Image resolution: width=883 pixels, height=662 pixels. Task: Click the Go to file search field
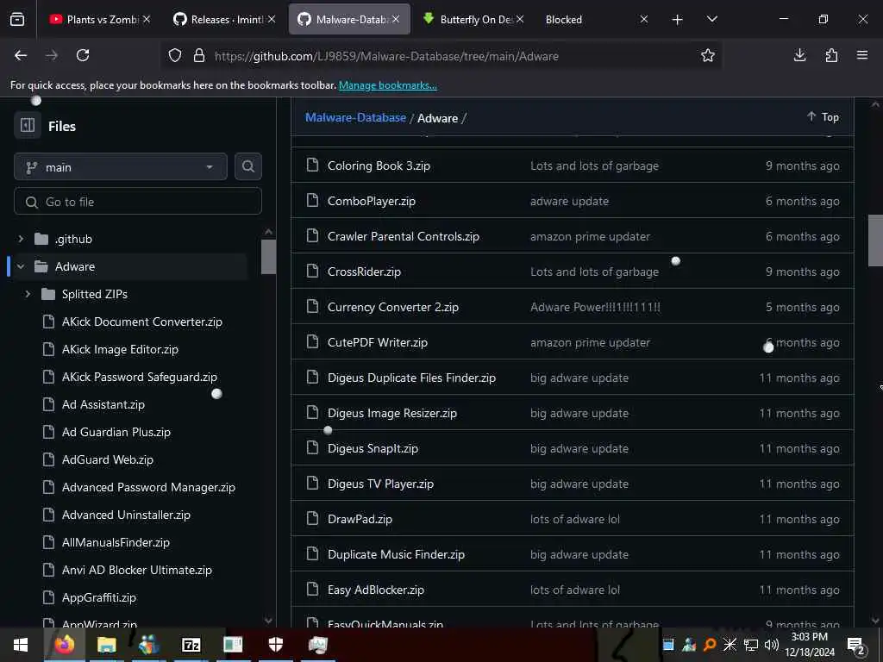[x=138, y=202]
